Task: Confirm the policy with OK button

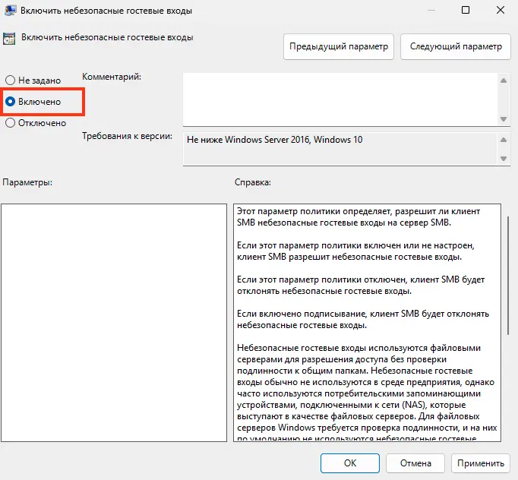Action: pyautogui.click(x=350, y=463)
